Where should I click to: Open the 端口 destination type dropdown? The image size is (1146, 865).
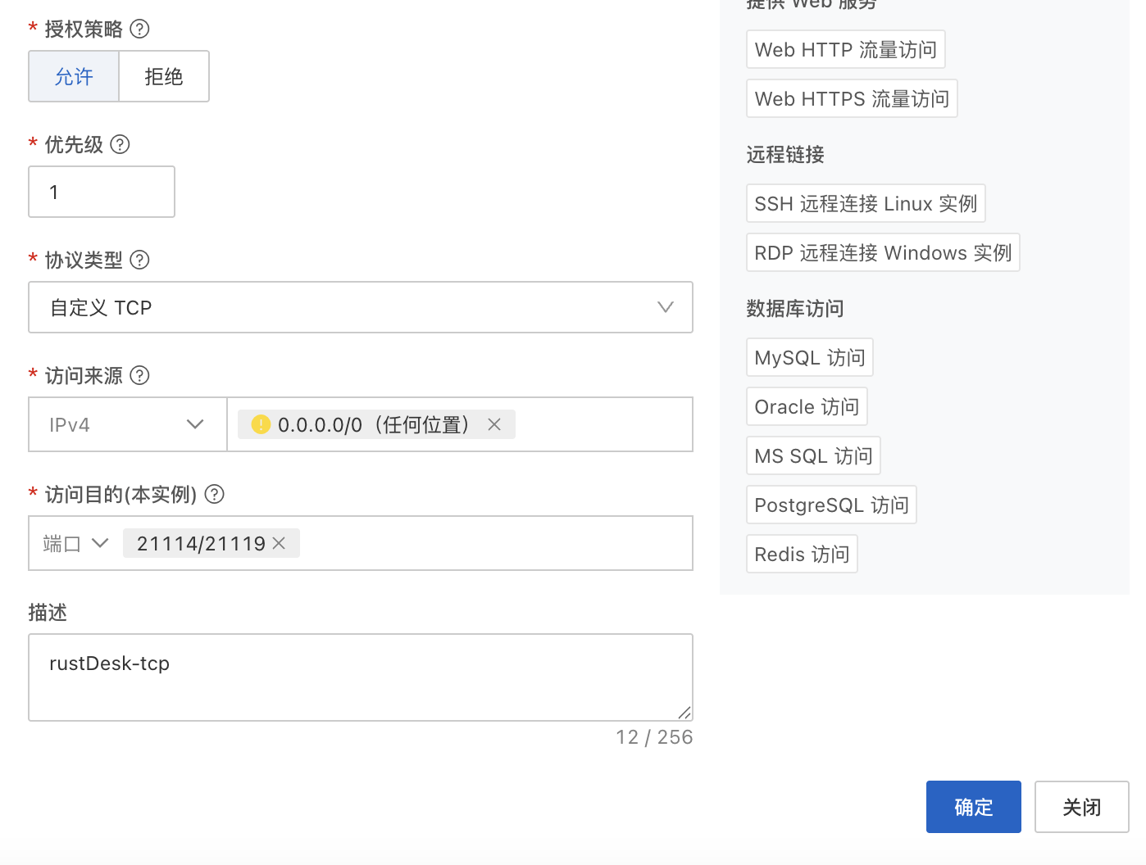tap(75, 543)
